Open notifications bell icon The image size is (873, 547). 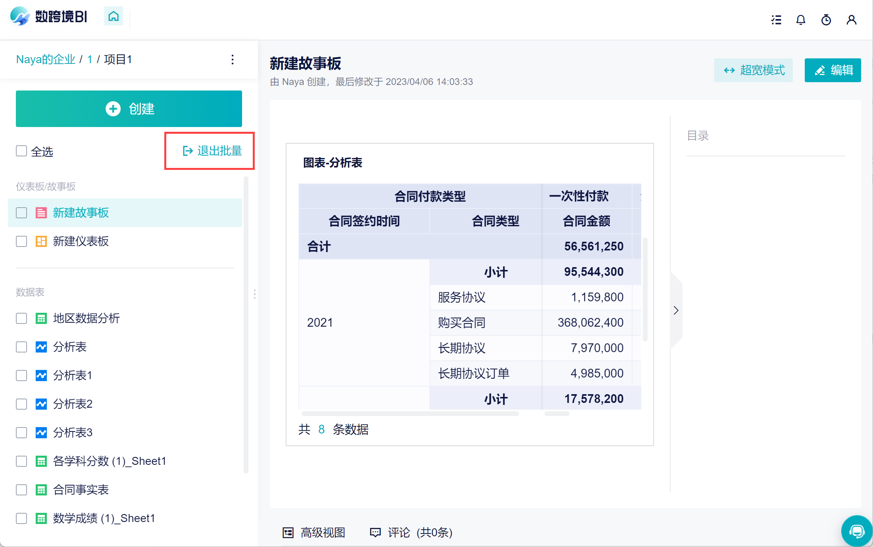pos(801,20)
